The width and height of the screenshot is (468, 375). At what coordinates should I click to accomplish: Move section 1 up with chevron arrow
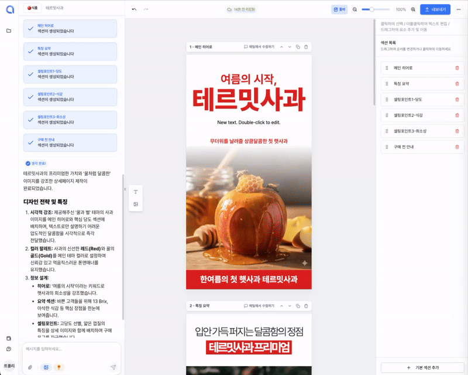point(281,46)
